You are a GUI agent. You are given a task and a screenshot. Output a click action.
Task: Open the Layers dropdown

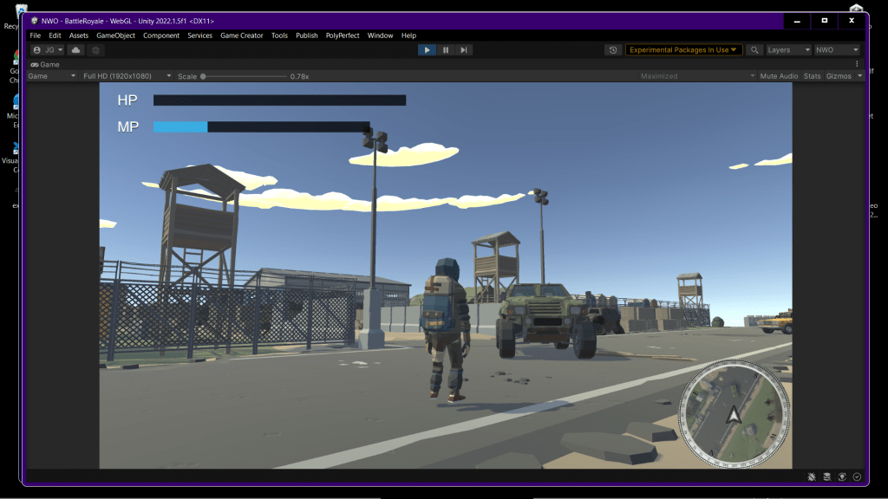pyautogui.click(x=788, y=50)
